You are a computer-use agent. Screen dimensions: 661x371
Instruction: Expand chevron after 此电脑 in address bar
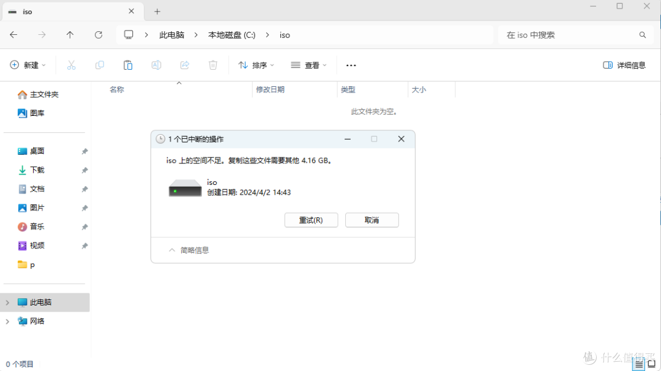click(196, 35)
